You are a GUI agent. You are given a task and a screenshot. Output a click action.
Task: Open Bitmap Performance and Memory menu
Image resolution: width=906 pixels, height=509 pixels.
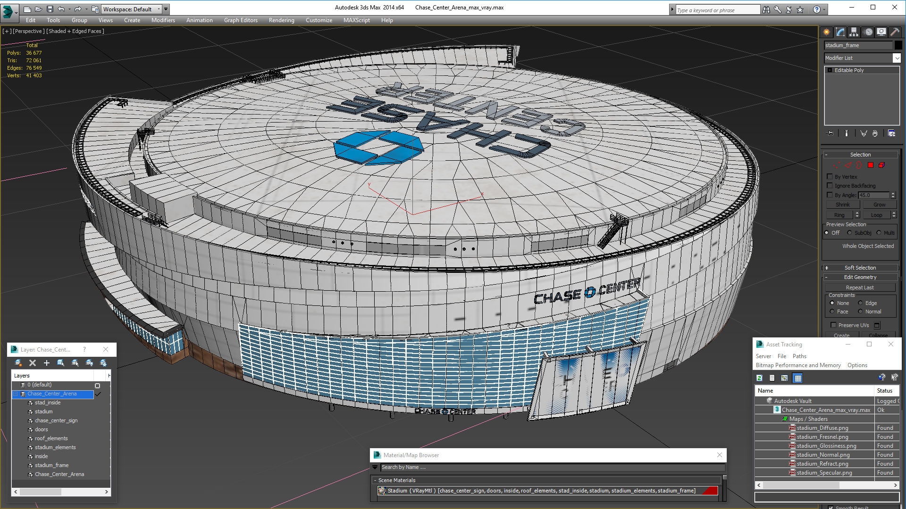(x=798, y=365)
